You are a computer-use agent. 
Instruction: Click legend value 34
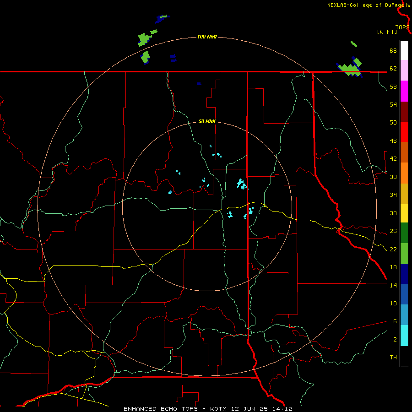click(393, 195)
